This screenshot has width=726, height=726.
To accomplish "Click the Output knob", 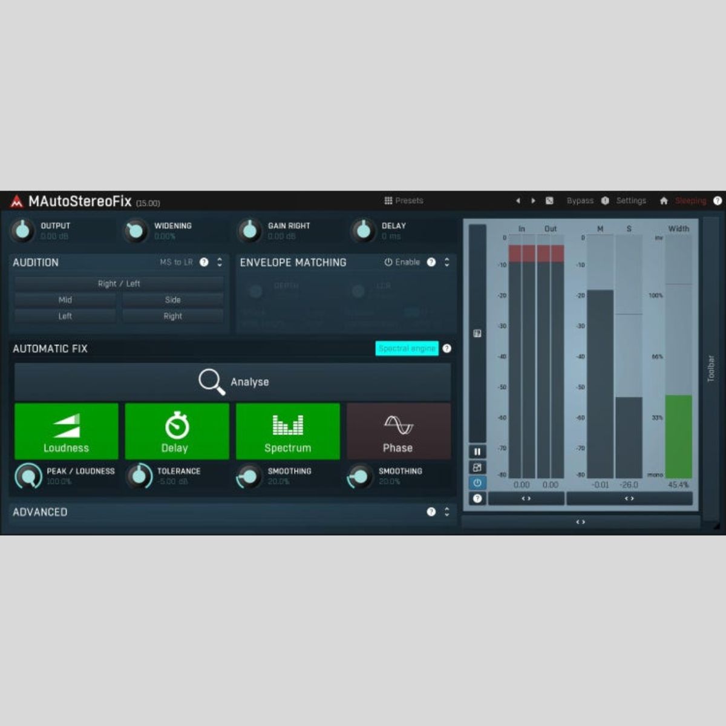I will 22,231.
